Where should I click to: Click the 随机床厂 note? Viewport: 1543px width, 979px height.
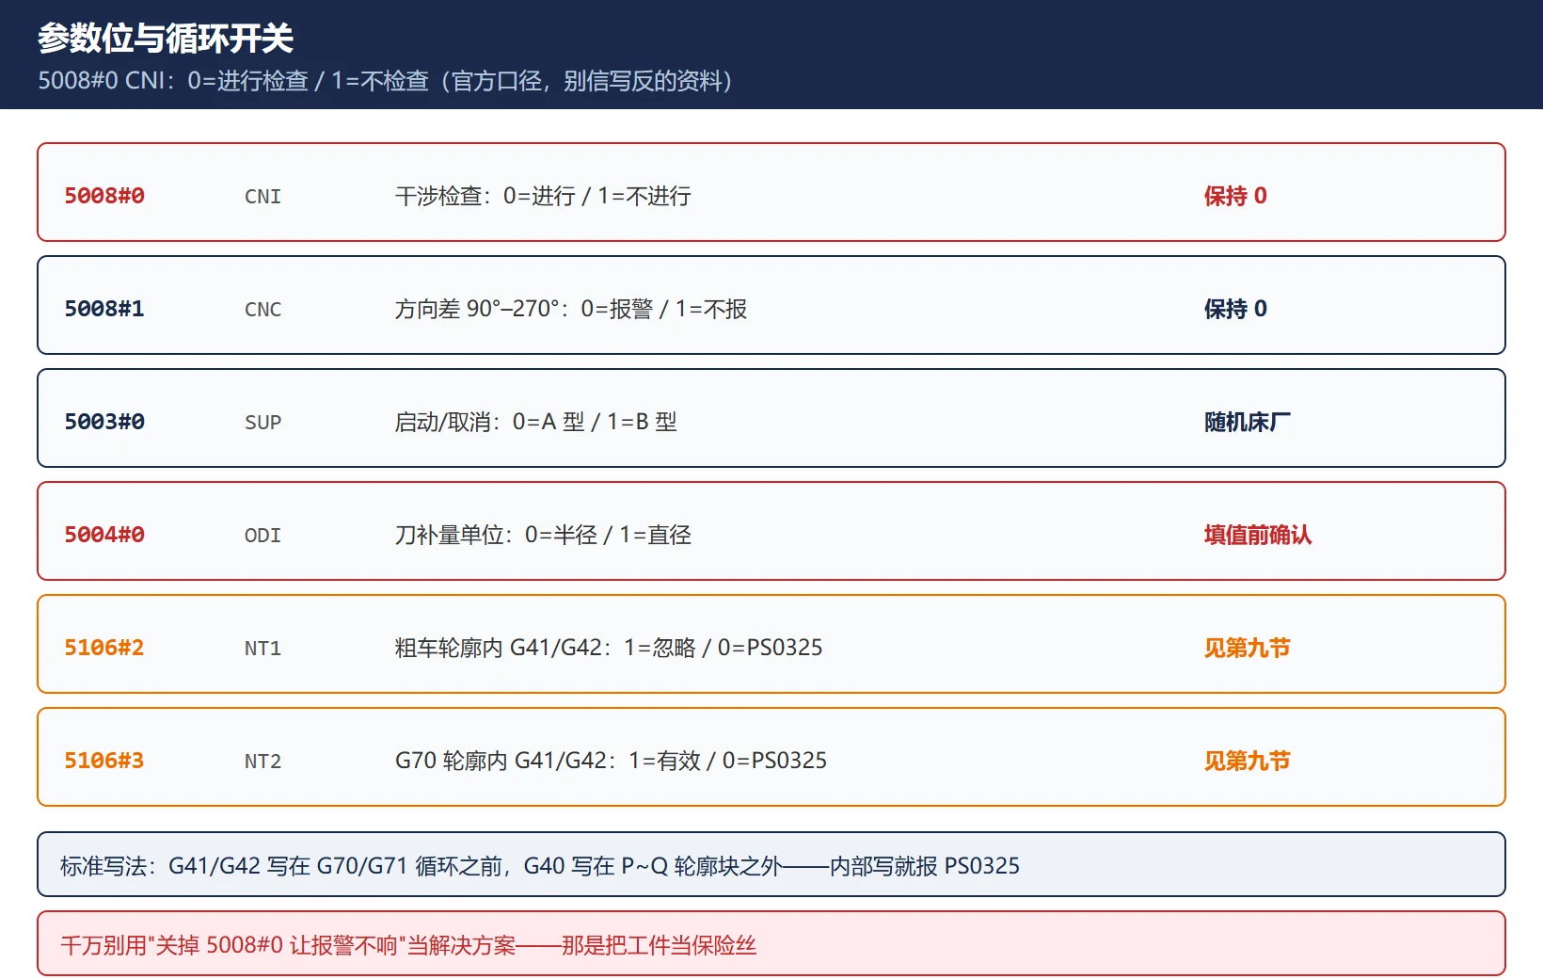tap(1248, 422)
